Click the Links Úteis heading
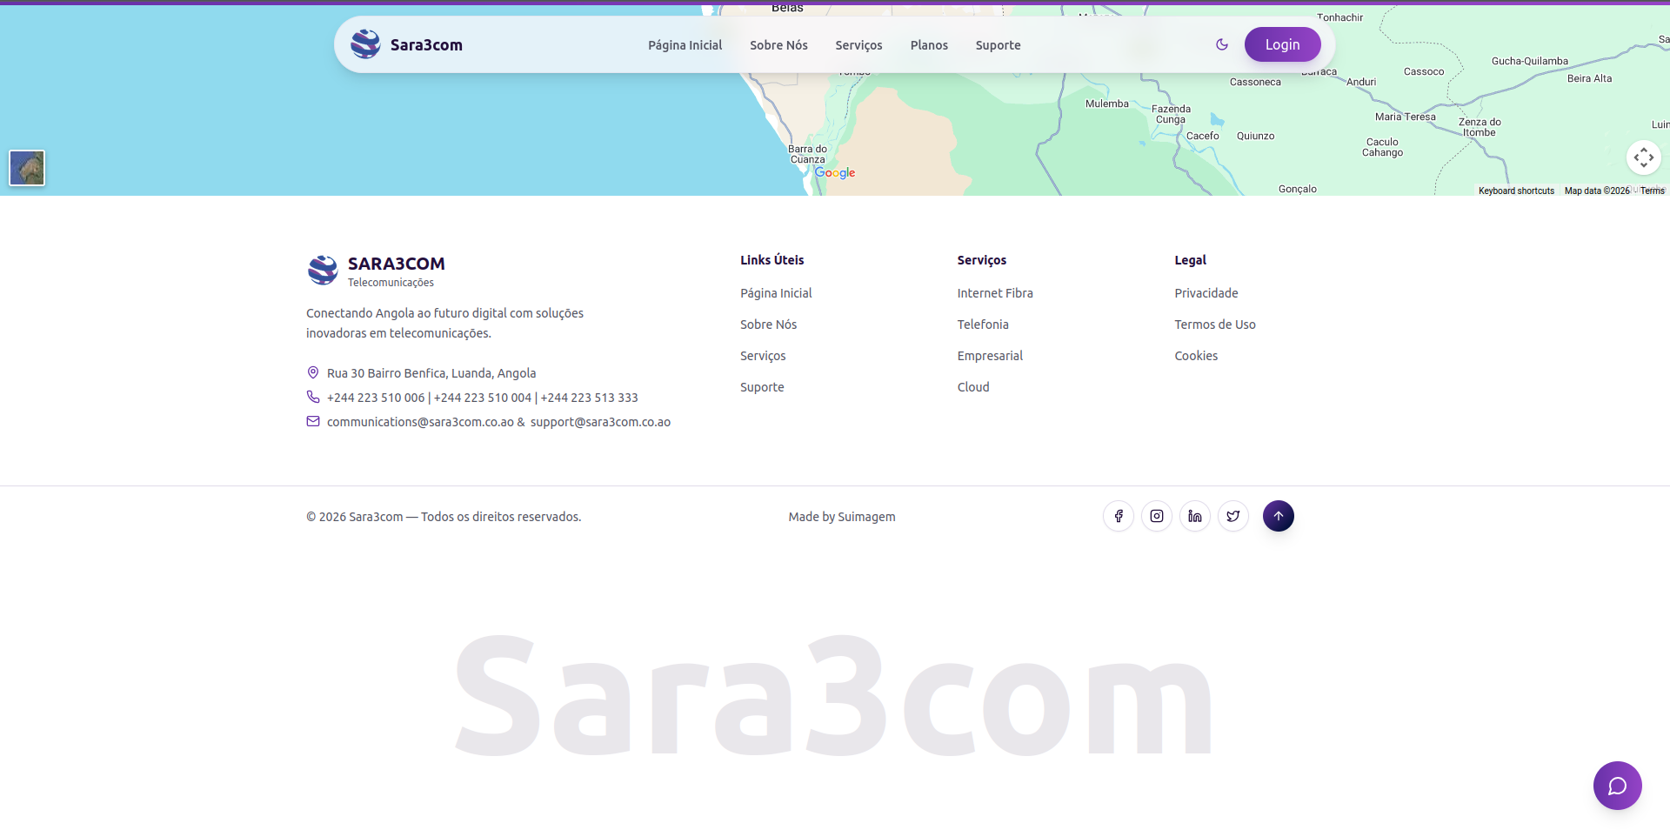 pyautogui.click(x=772, y=260)
